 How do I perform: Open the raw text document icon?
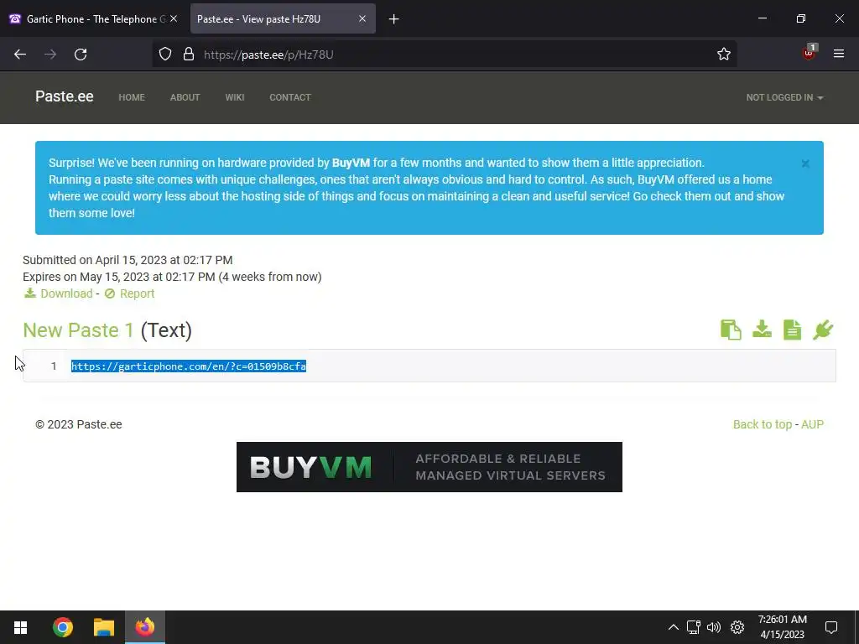pos(792,330)
